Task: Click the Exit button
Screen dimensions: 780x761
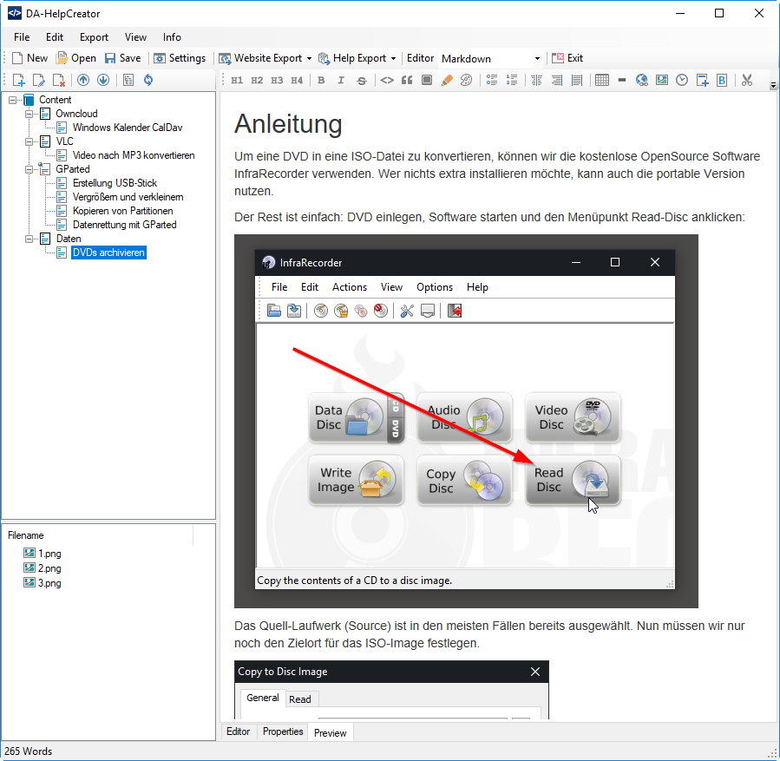Action: click(567, 58)
